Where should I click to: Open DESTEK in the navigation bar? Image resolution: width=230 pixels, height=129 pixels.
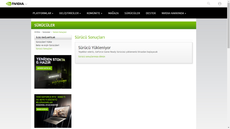point(151,13)
